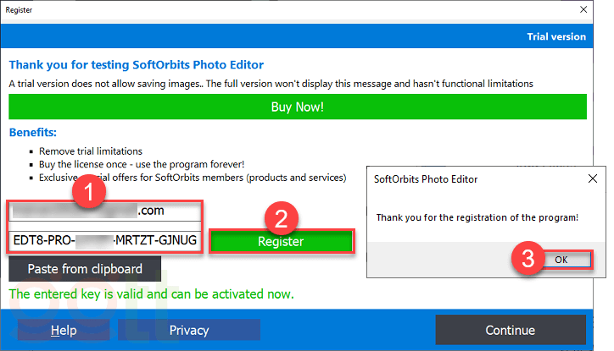The image size is (614, 351).
Task: Click the Register window title bar text
Action: pyautogui.click(x=22, y=10)
